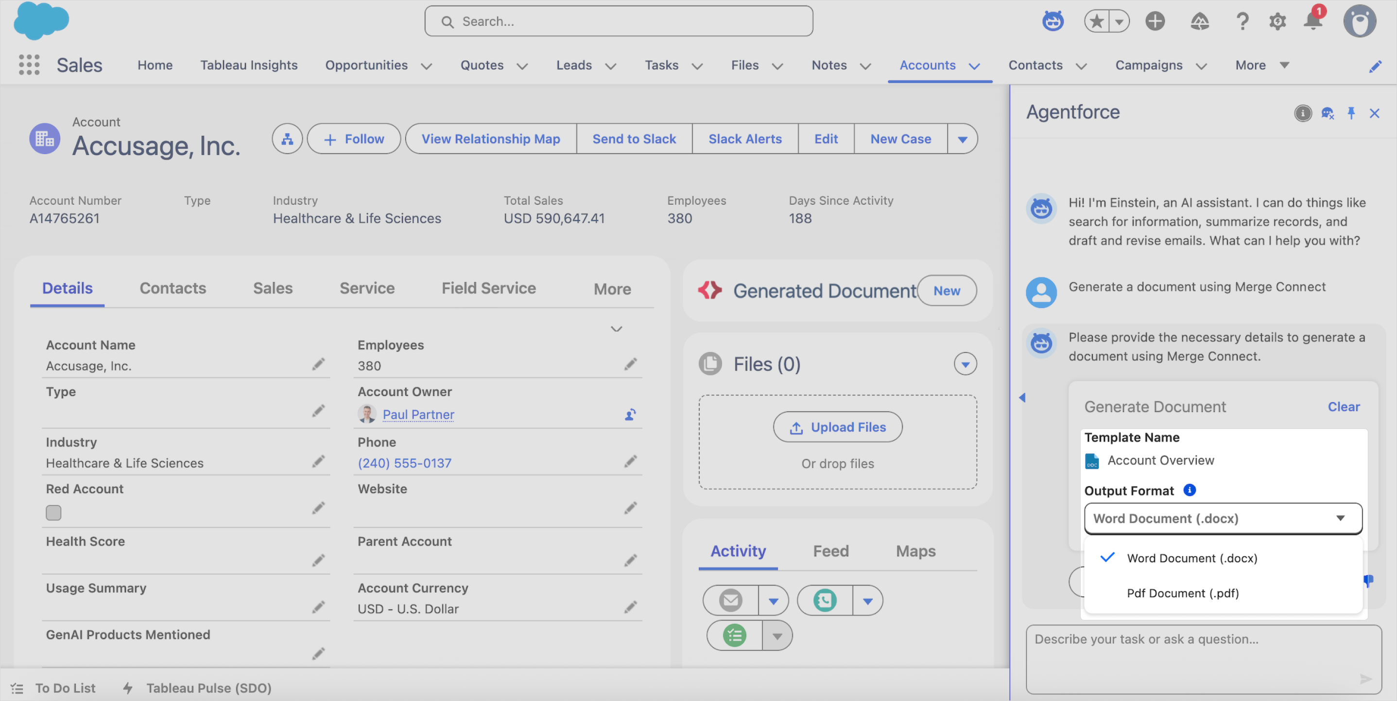
Task: Click View Relationship Map
Action: pyautogui.click(x=491, y=139)
